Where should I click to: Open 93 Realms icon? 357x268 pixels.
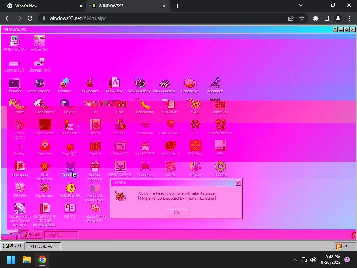point(89,85)
